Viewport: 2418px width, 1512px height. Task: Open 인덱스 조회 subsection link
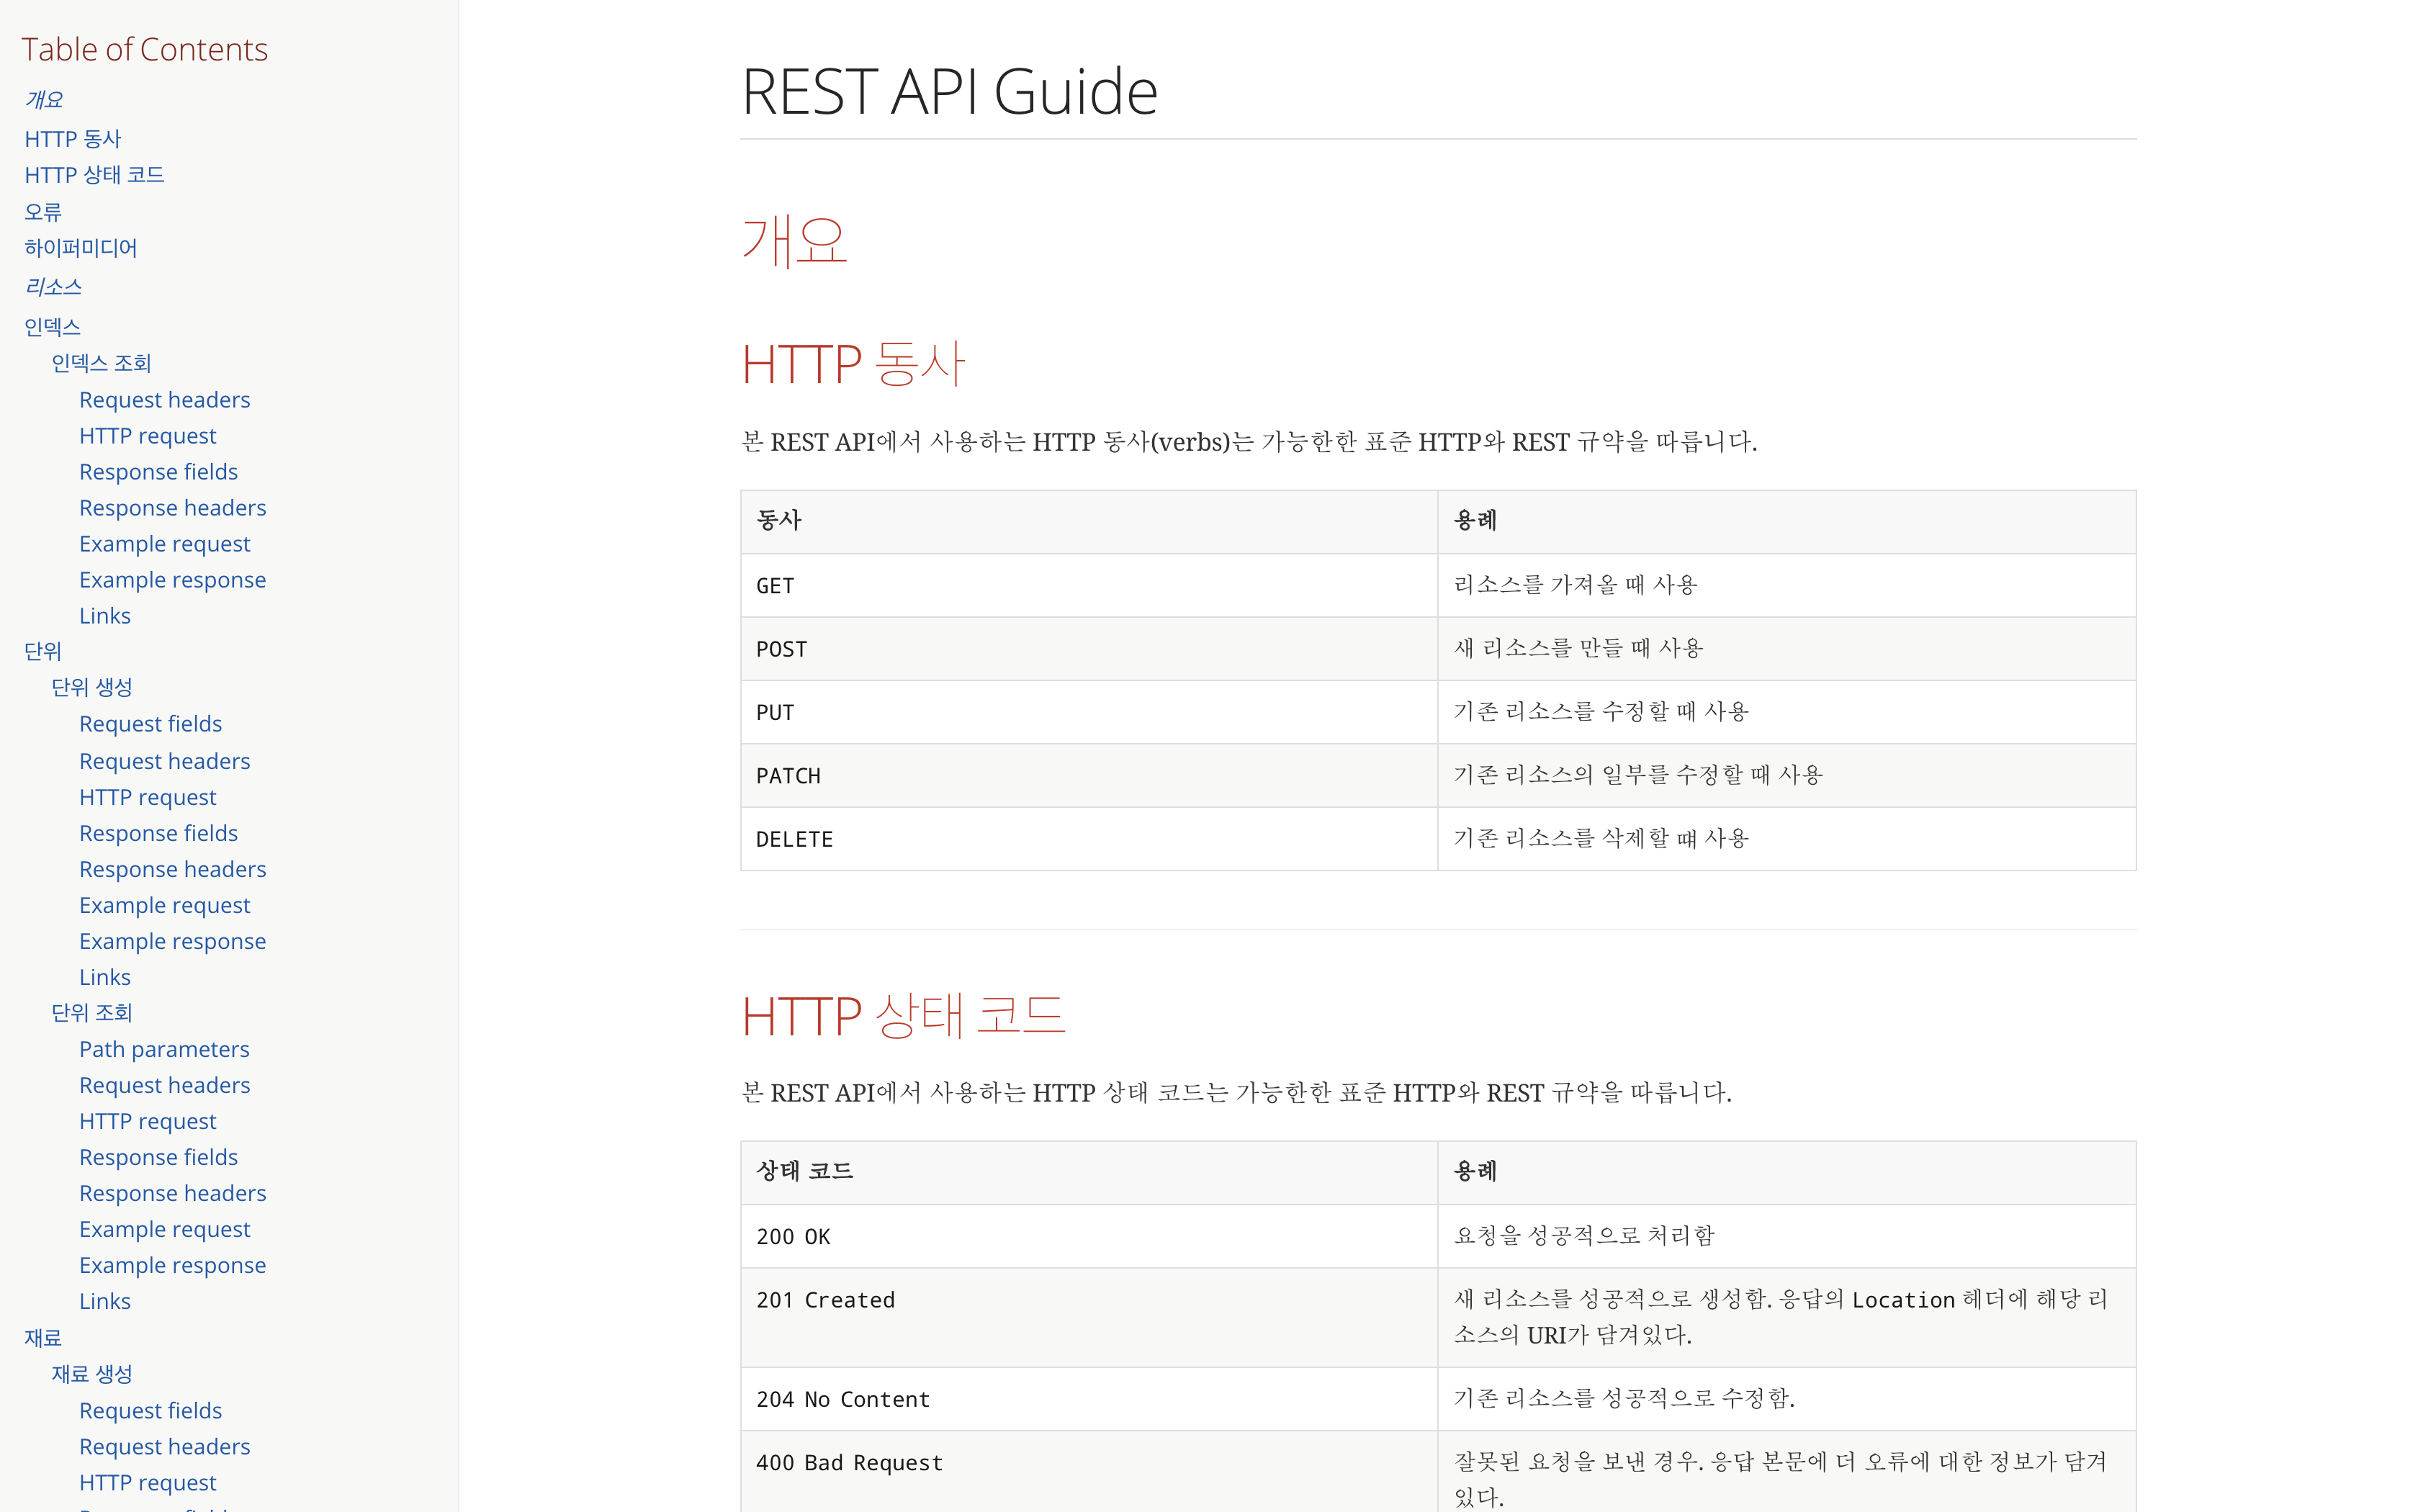(101, 363)
